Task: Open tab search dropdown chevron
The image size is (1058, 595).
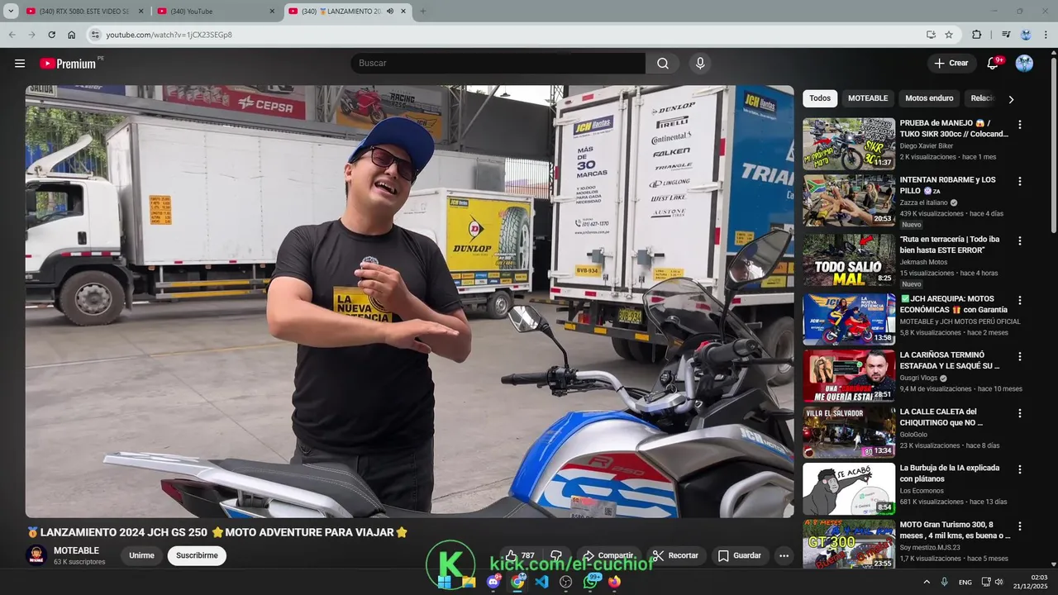Action: [11, 12]
